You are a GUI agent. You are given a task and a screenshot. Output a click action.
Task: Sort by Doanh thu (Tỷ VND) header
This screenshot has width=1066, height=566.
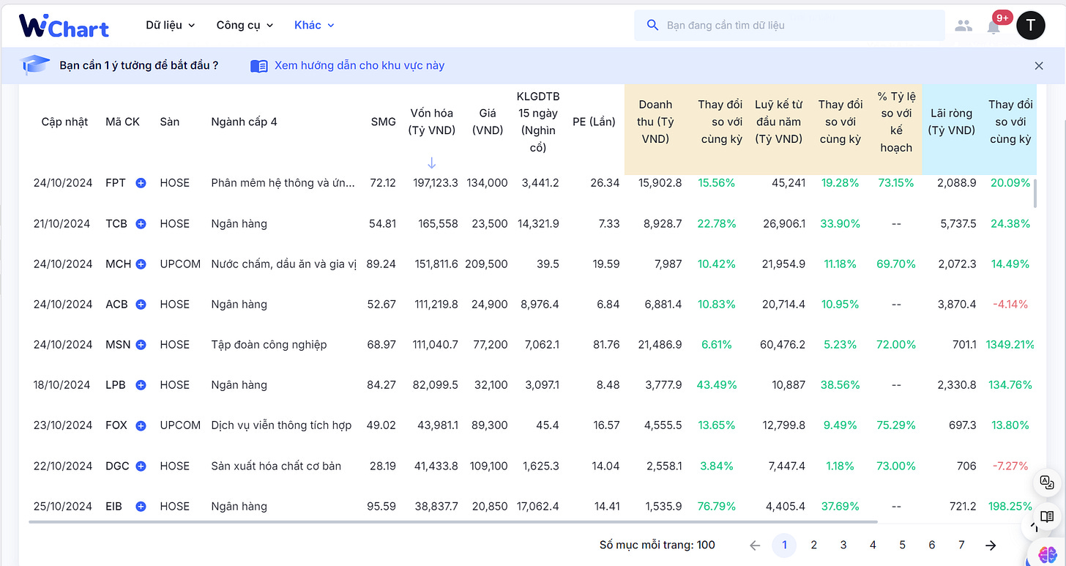coord(655,122)
